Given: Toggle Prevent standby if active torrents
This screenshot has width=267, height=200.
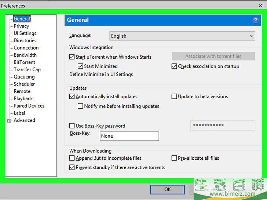Looking at the screenshot, I should click(x=72, y=167).
